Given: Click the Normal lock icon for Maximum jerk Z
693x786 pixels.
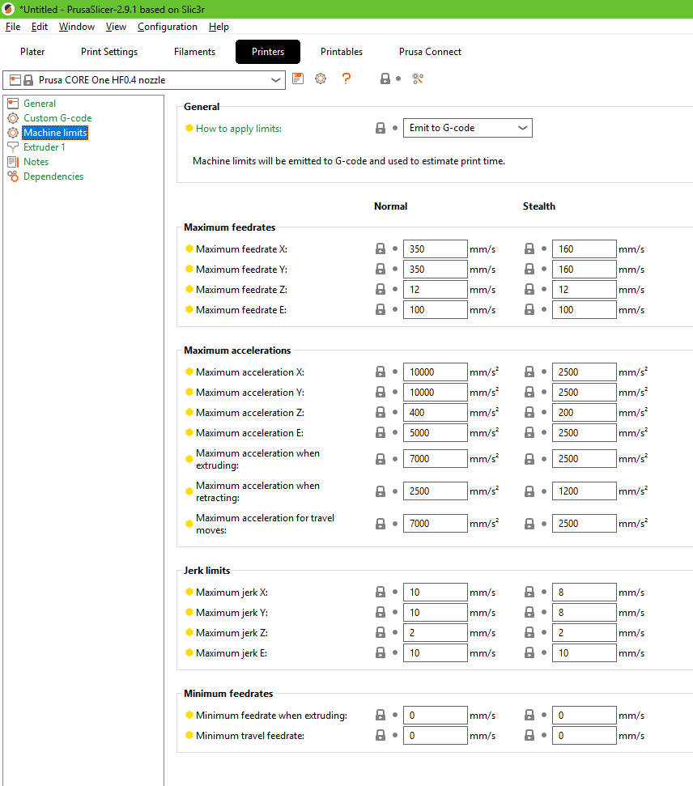Looking at the screenshot, I should pyautogui.click(x=381, y=633).
